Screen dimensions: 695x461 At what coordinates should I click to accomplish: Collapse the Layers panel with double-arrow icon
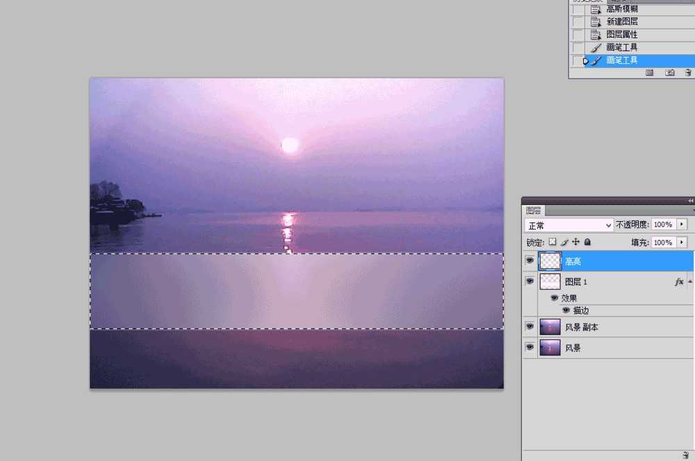[x=691, y=201]
